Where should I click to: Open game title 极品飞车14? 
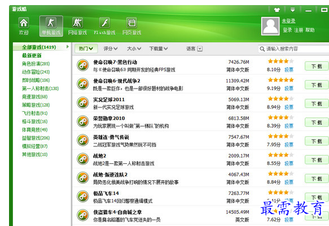coord(106,193)
